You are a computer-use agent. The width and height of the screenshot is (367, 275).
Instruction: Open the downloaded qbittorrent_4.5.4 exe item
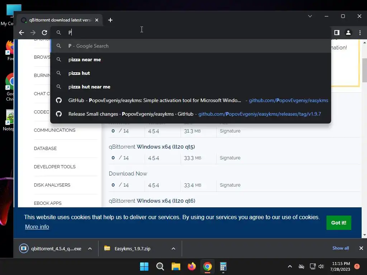[50, 249]
